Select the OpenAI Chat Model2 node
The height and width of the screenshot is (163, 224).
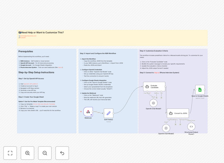(166, 128)
